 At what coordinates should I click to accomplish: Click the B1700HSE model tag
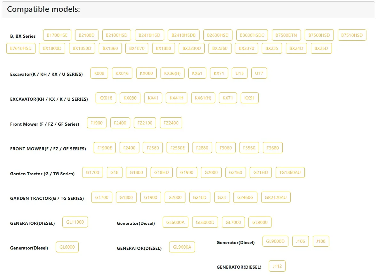tap(57, 35)
